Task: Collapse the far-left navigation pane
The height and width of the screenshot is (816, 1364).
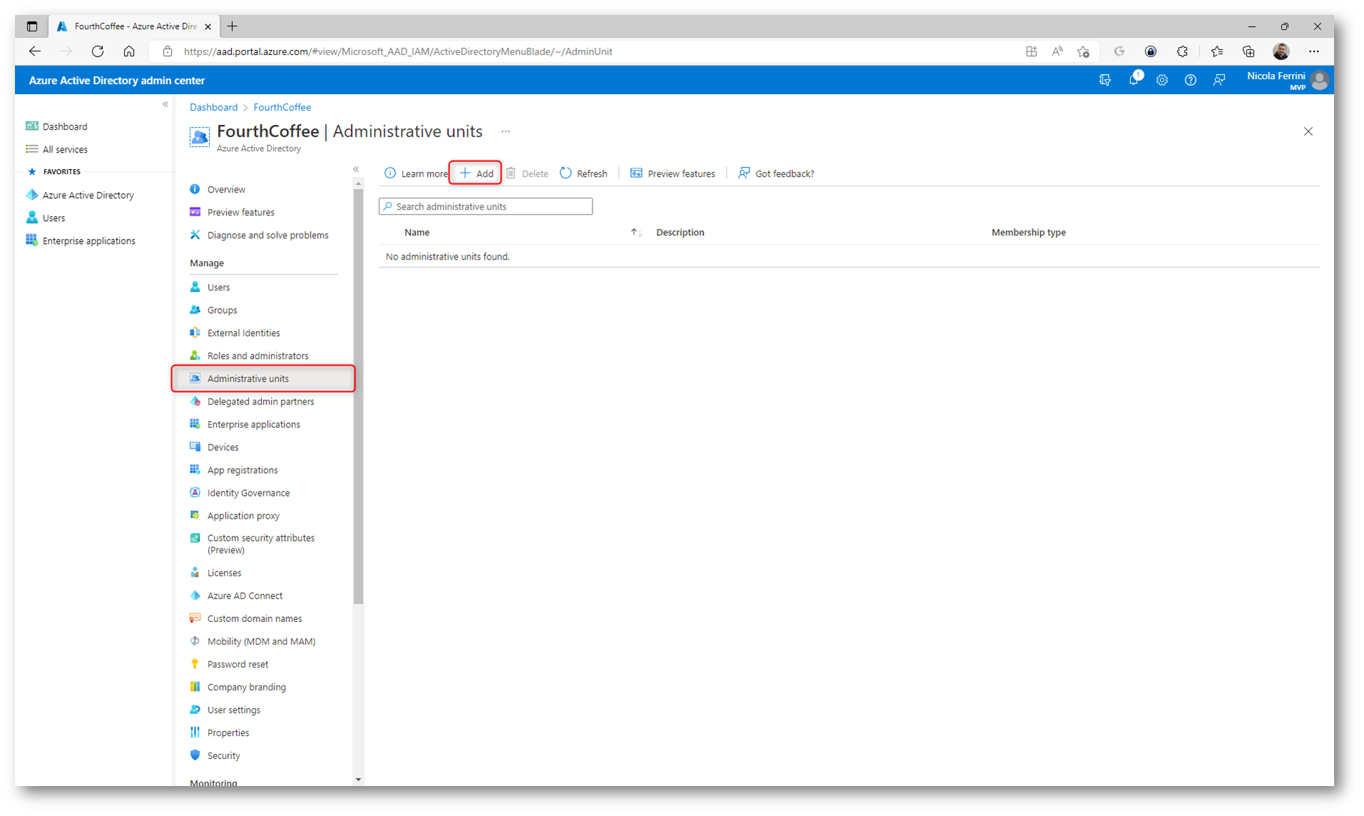Action: [x=165, y=105]
